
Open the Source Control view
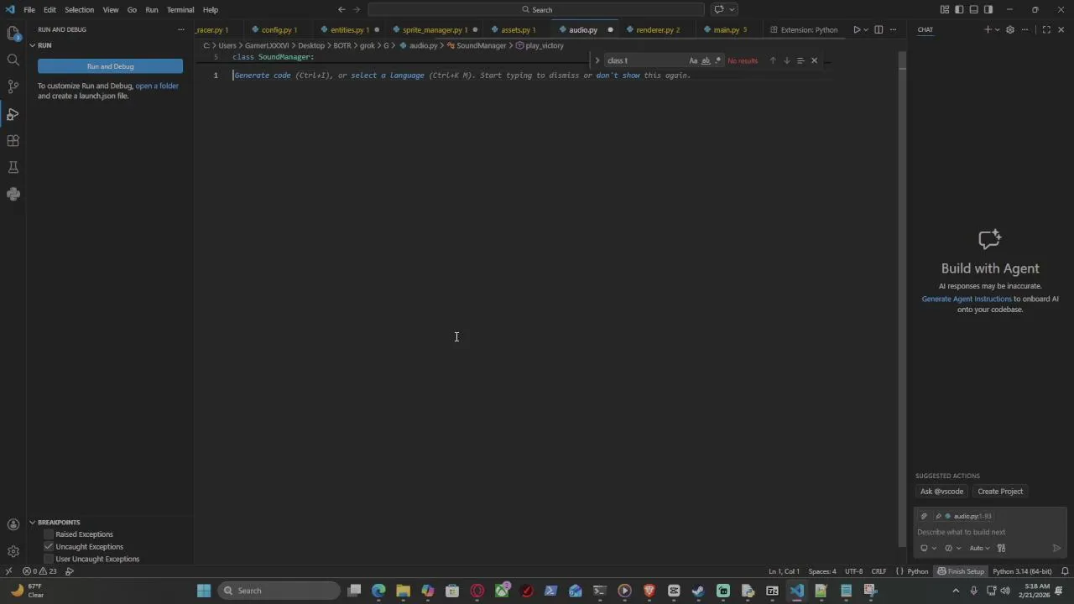click(13, 86)
